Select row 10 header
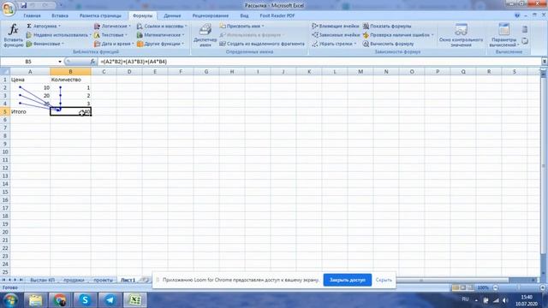The image size is (548, 308). pyautogui.click(x=5, y=152)
